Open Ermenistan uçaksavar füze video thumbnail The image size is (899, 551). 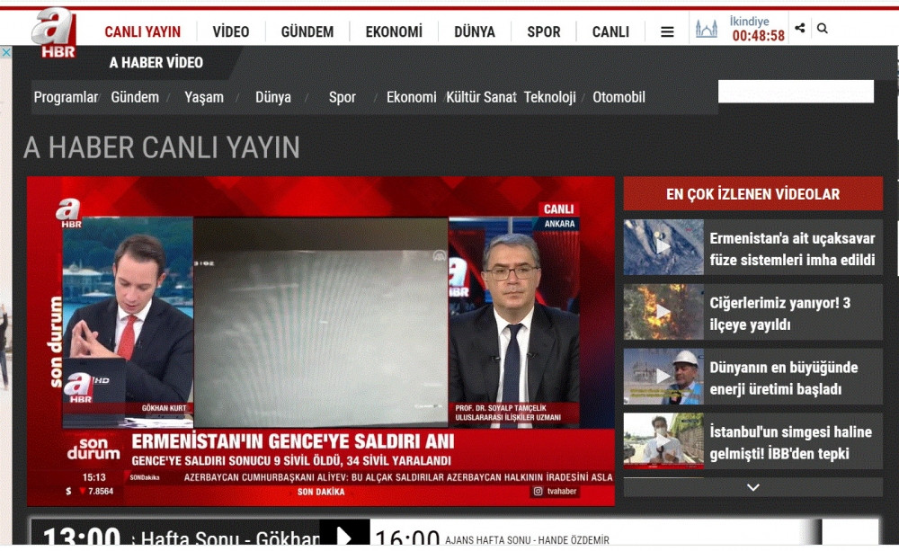coord(663,247)
